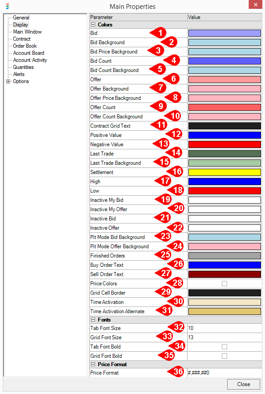
Task: Toggle the Price Colors checkbox
Action: (225, 284)
